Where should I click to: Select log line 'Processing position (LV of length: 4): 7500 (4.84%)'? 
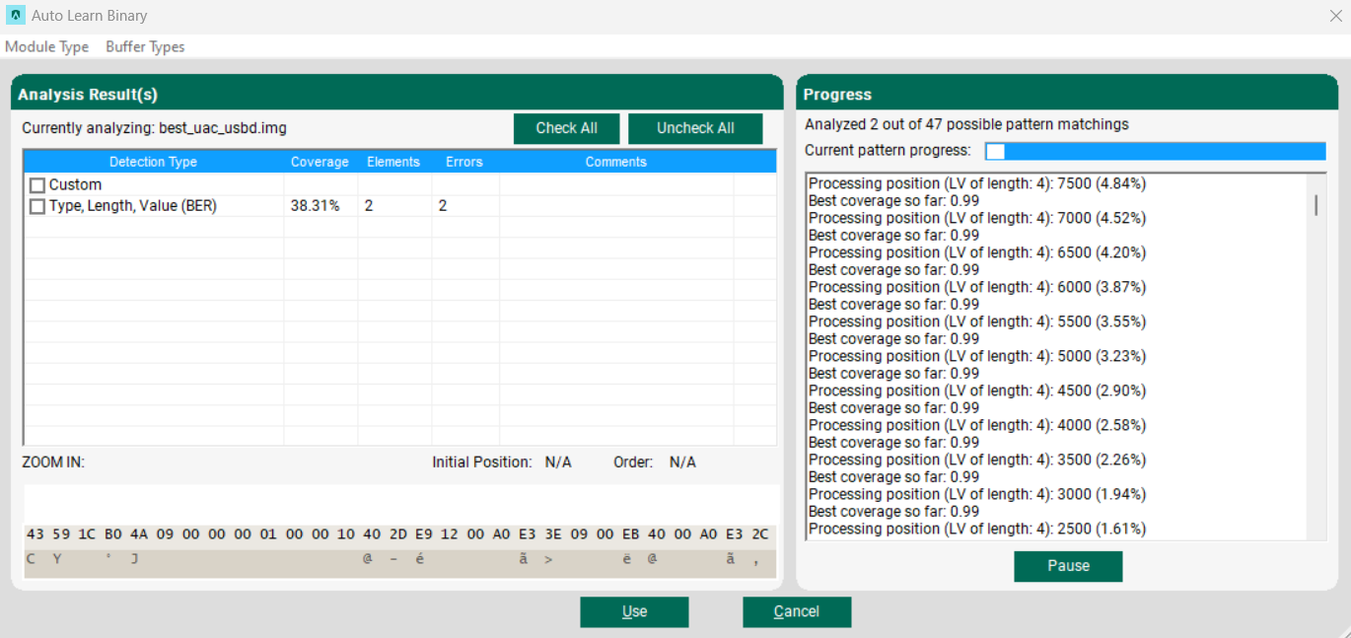pyautogui.click(x=977, y=183)
